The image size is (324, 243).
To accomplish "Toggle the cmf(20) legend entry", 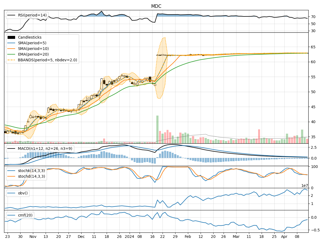I will (12, 215).
